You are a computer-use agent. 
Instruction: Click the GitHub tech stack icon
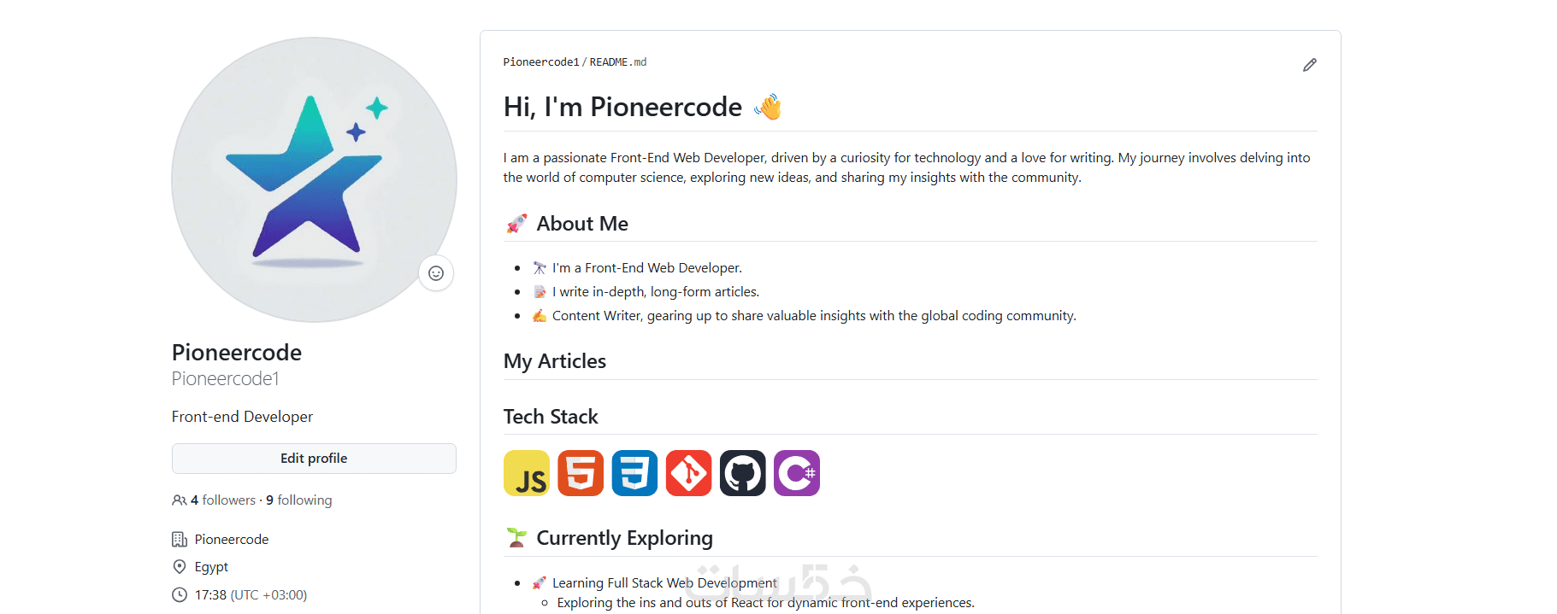pos(742,473)
